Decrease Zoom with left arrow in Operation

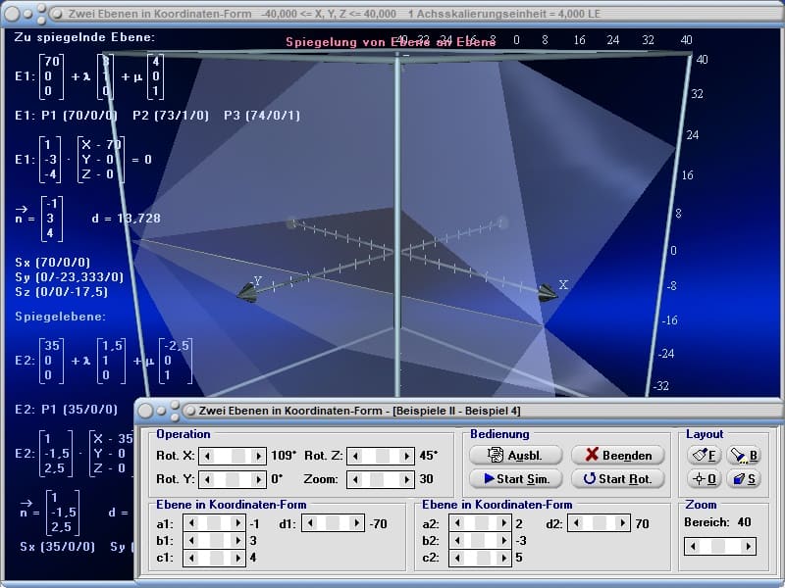pos(355,479)
